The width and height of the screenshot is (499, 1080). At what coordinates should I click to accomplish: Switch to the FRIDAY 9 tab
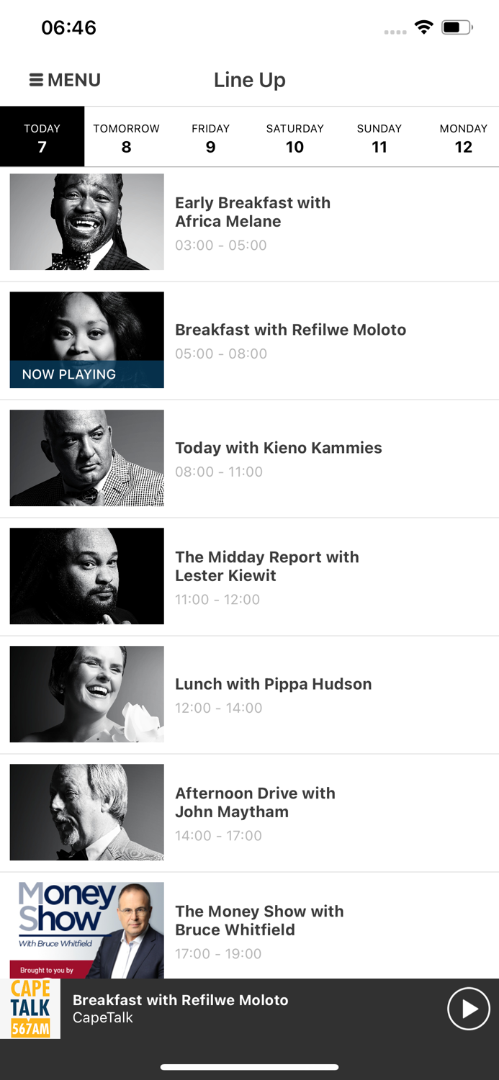tap(210, 137)
